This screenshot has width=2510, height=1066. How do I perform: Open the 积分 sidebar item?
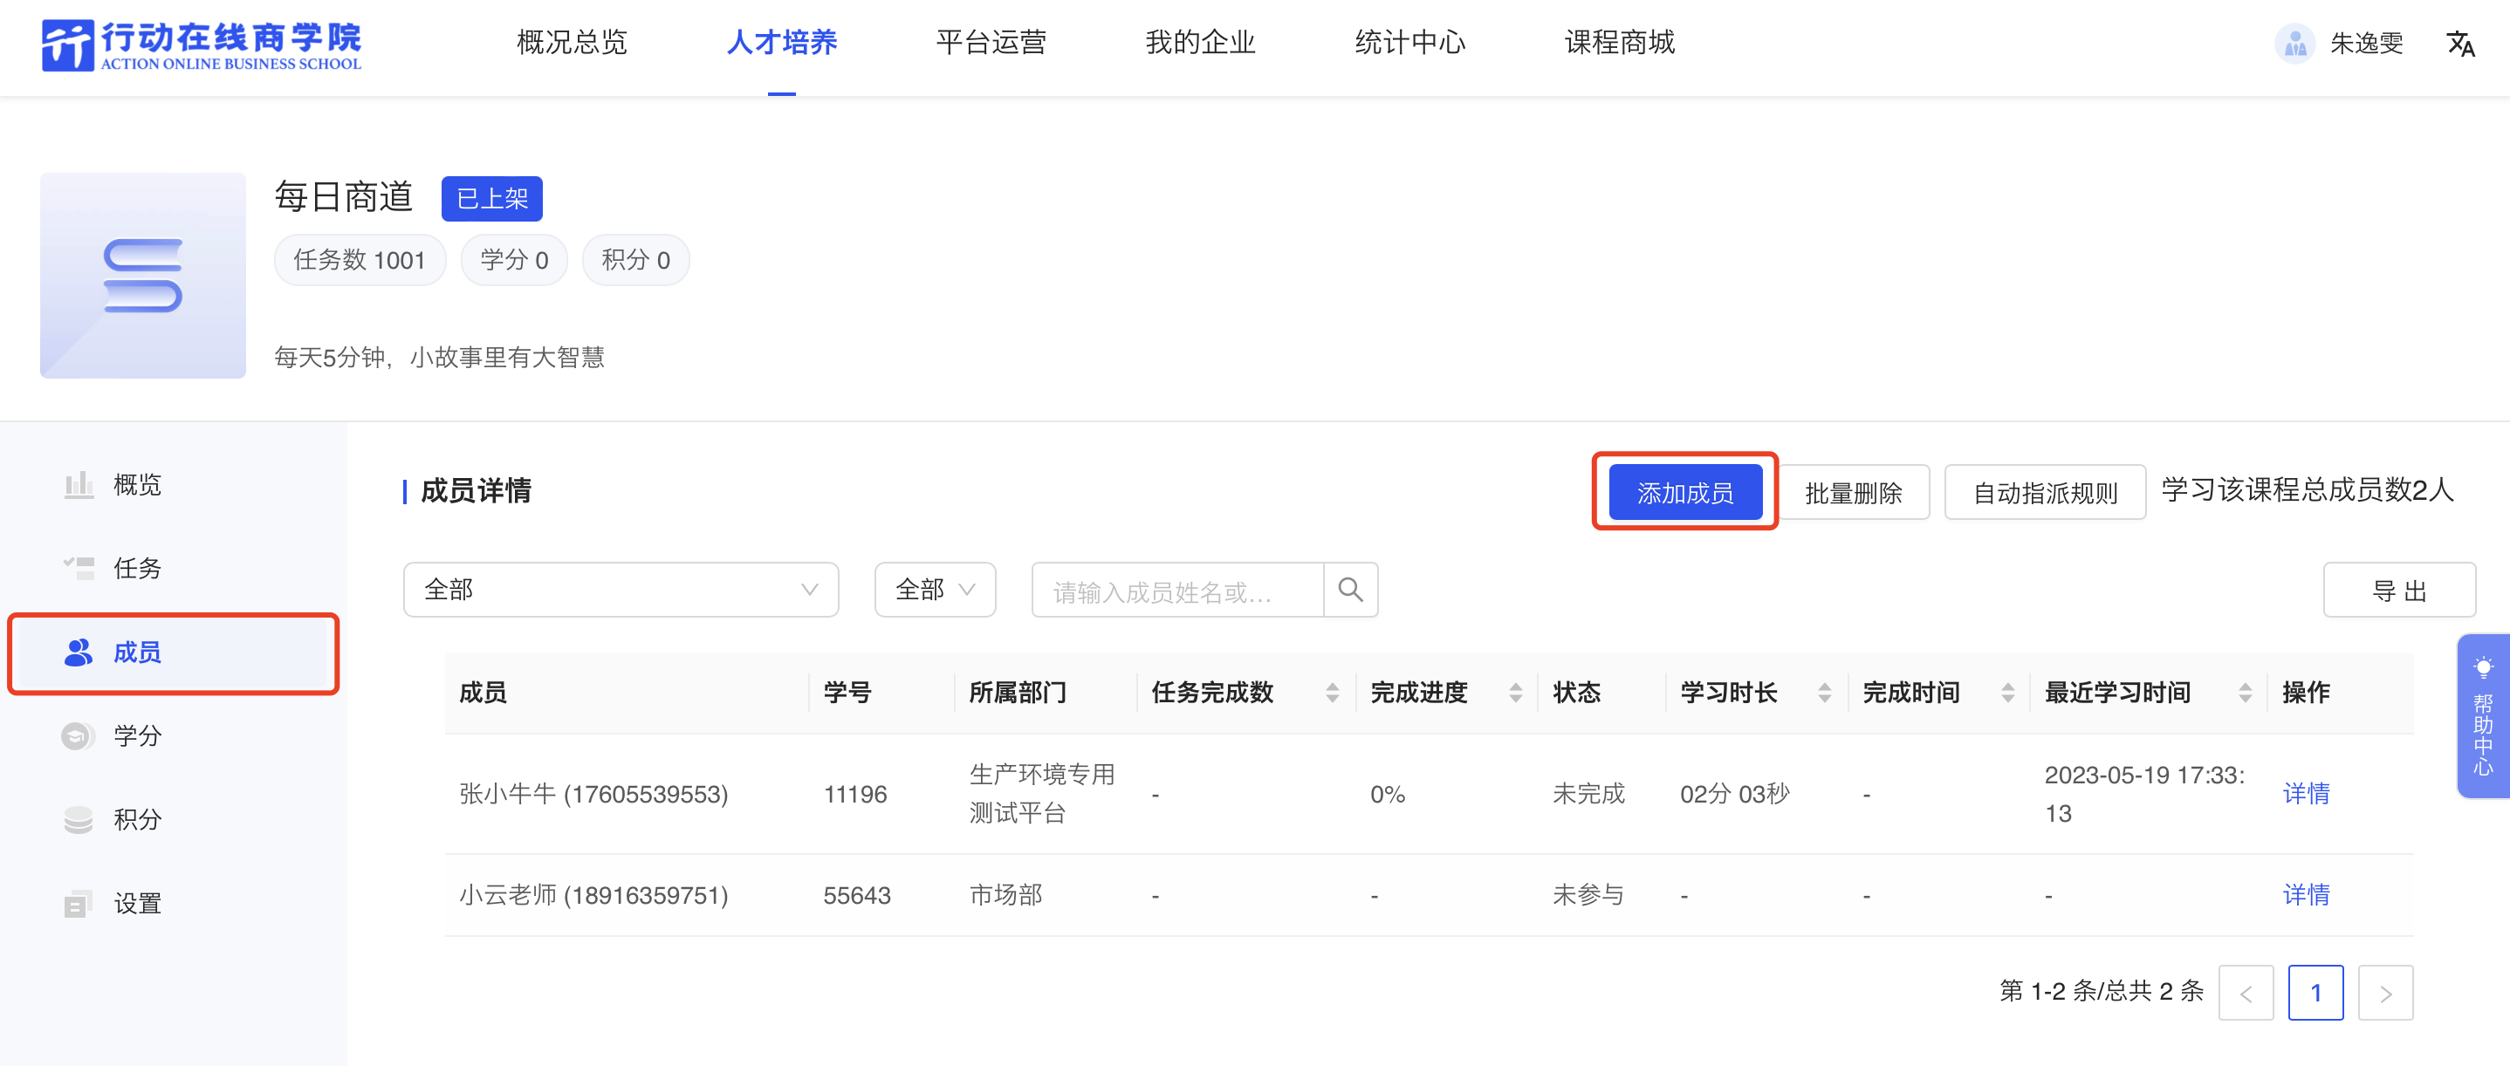(136, 819)
